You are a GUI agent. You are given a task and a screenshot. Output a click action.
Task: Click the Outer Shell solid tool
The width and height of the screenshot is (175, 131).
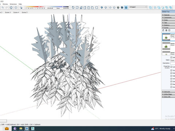(151, 8)
